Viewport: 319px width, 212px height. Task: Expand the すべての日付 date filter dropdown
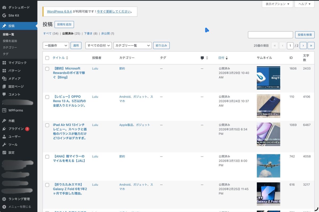pyautogui.click(x=99, y=45)
